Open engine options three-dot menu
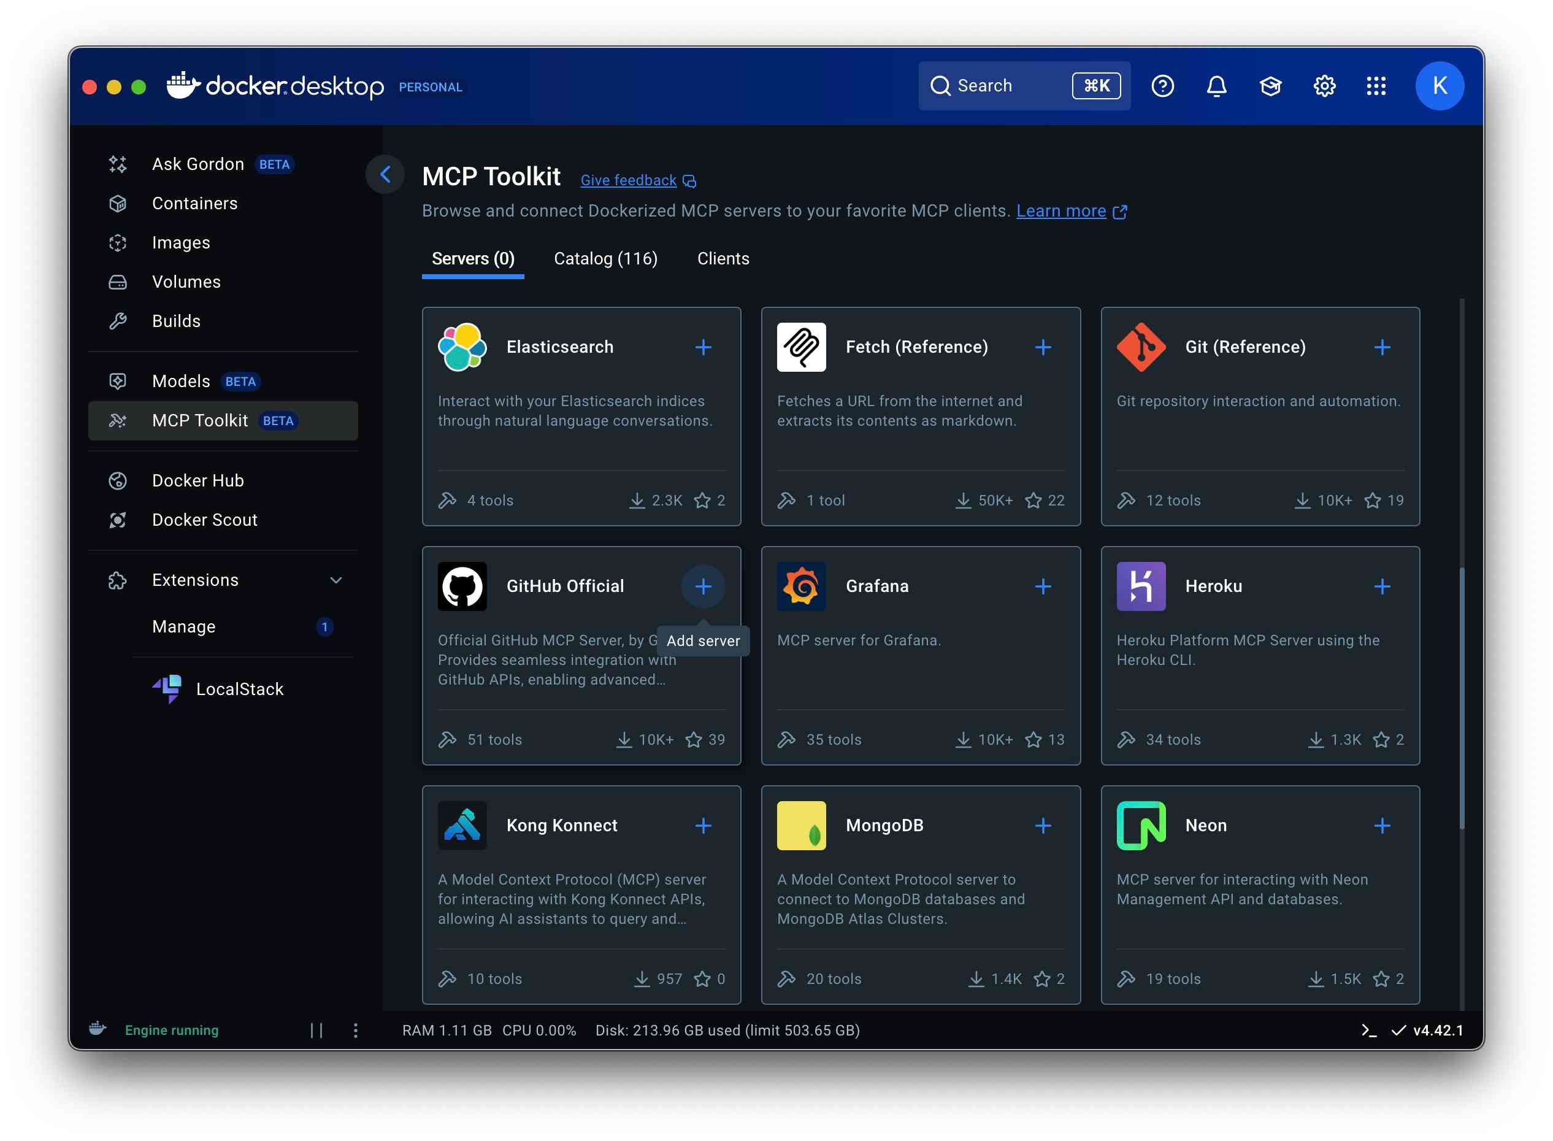The height and width of the screenshot is (1141, 1553). [356, 1030]
